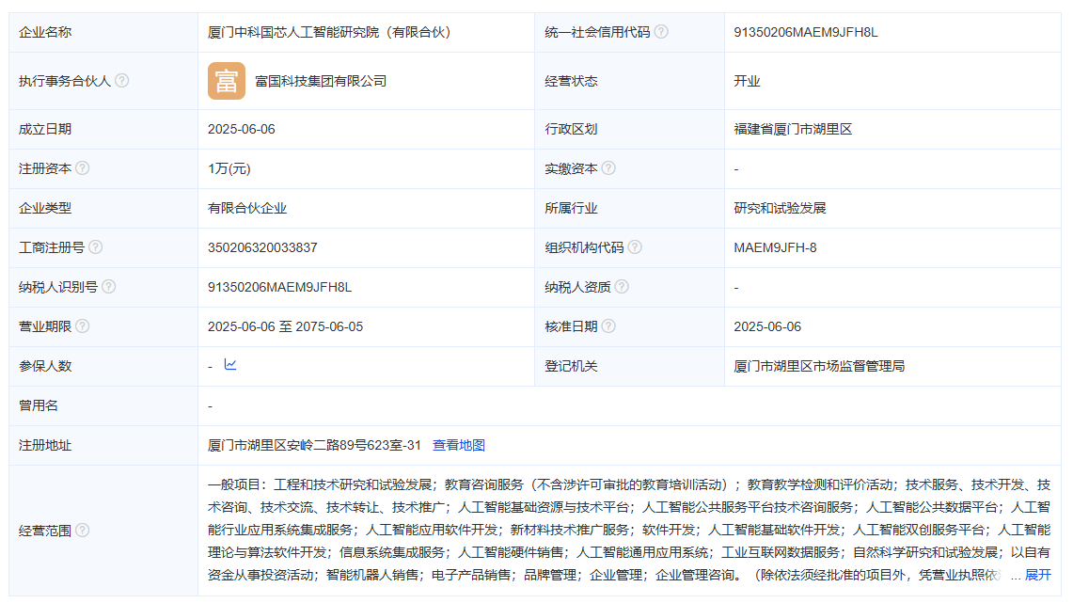Click the 所属行业 label cell

point(629,208)
